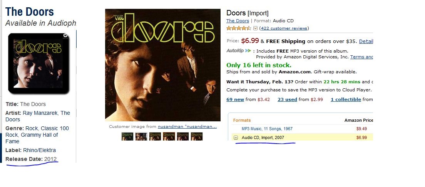Select the fifth album thumbnail image
The image size is (425, 187).
183,136
